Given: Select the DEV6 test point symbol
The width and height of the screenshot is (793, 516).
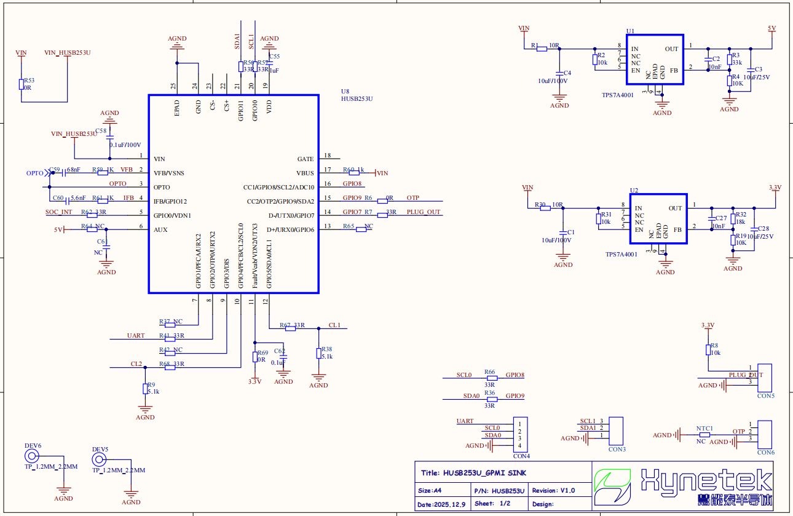Looking at the screenshot, I should tap(31, 456).
